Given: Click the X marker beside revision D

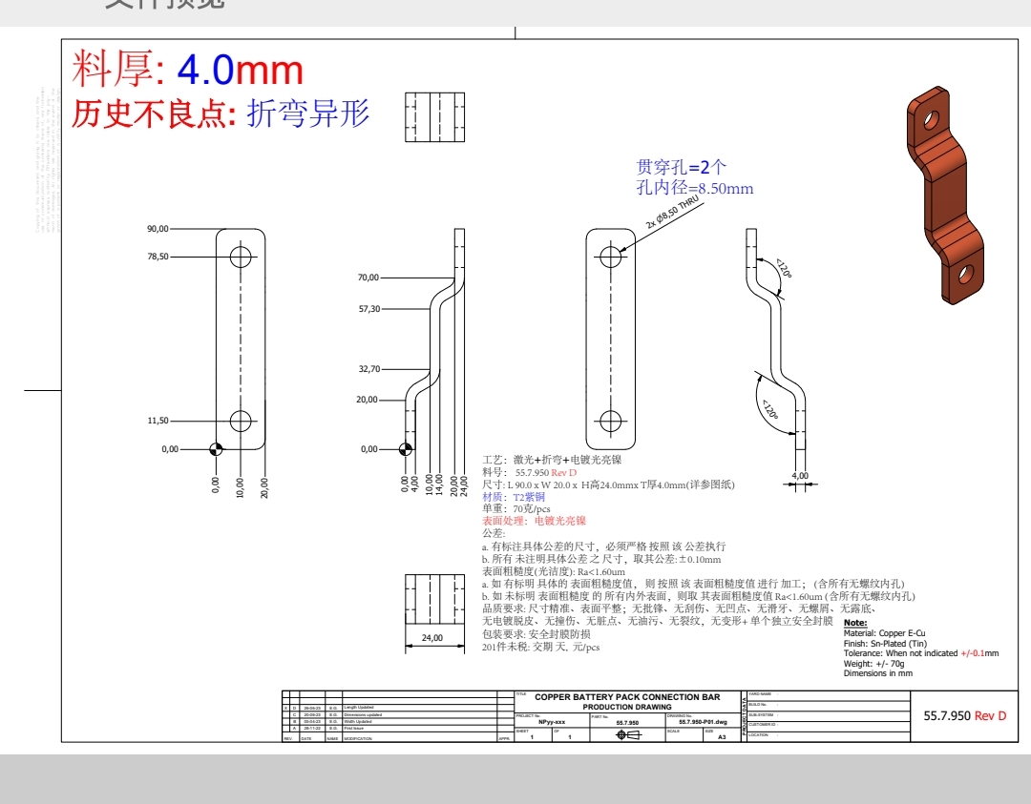Looking at the screenshot, I should point(285,708).
